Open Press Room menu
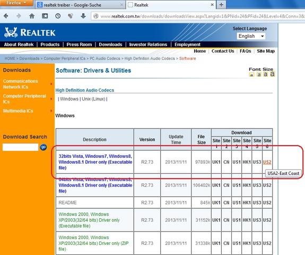 coord(79,45)
